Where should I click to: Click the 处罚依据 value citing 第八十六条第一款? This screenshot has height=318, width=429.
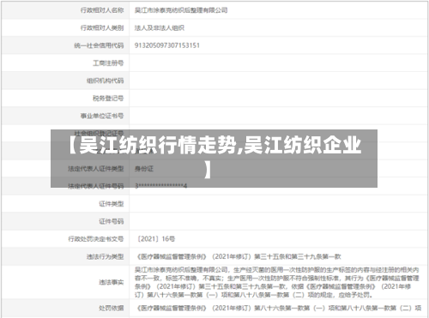click(279, 308)
